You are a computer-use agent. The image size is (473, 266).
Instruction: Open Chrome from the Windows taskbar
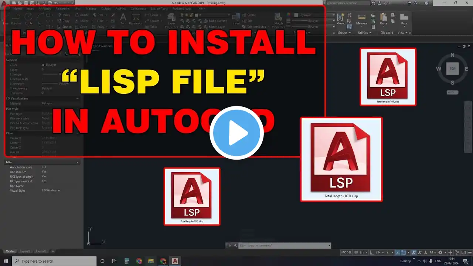tap(139, 261)
